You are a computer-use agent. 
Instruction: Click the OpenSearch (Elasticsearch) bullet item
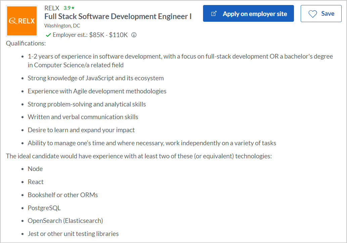click(x=65, y=221)
